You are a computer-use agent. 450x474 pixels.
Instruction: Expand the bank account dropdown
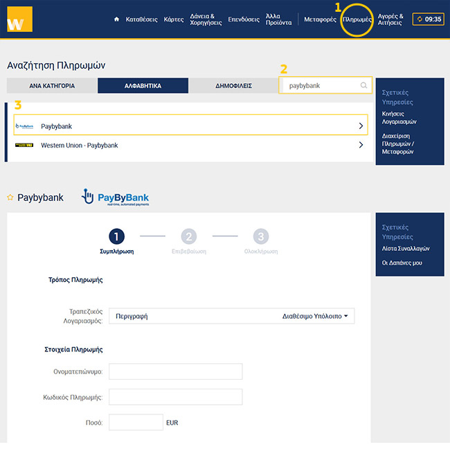pyautogui.click(x=346, y=317)
